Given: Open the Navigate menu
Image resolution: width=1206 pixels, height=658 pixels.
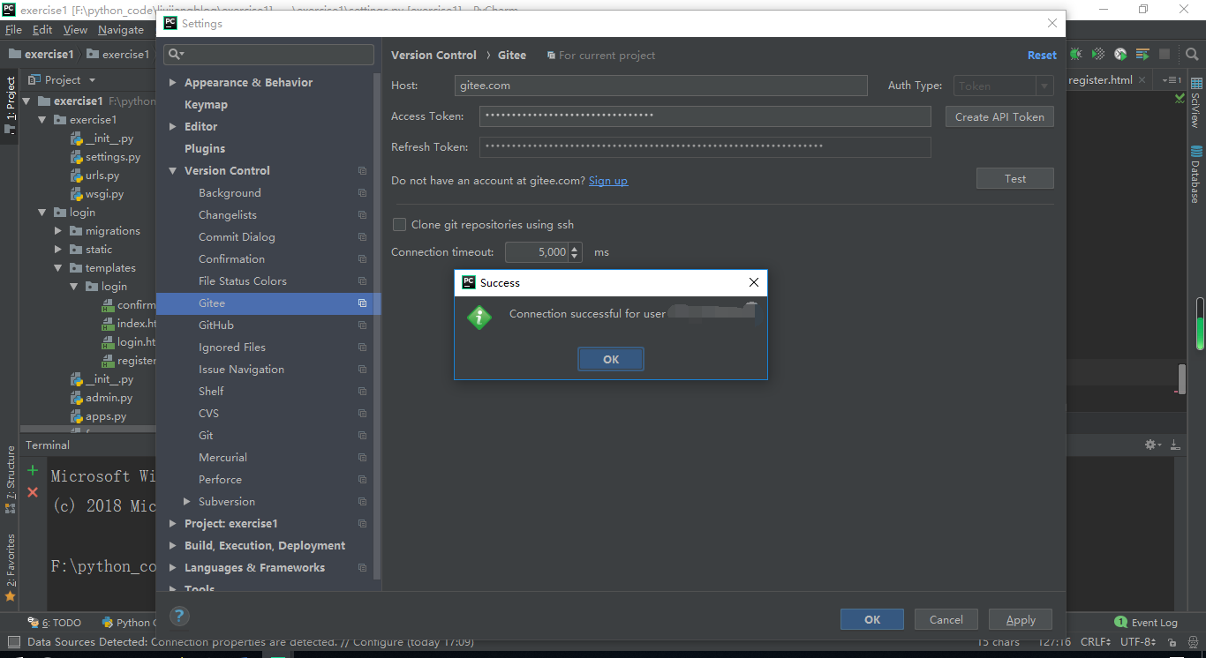Looking at the screenshot, I should [x=121, y=30].
